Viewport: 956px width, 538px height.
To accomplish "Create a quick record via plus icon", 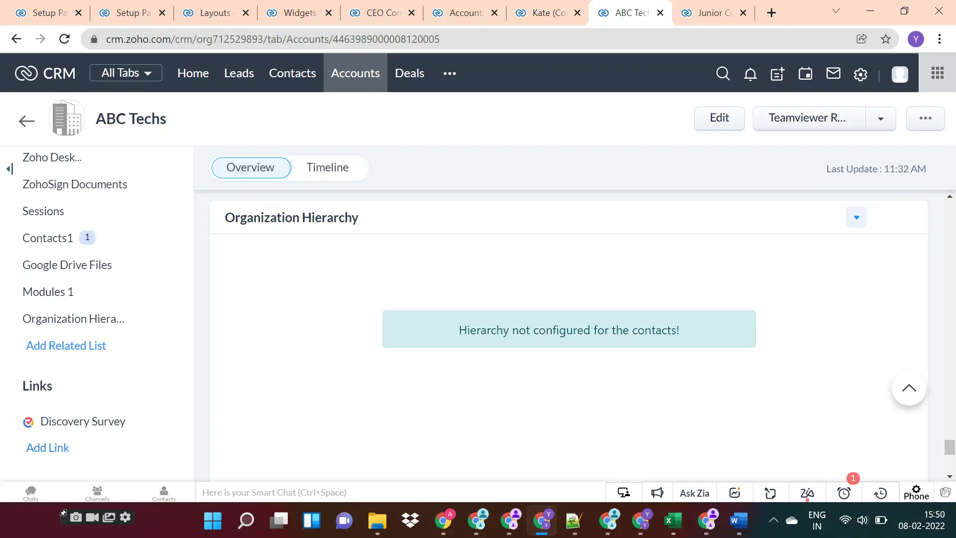I will pos(777,73).
